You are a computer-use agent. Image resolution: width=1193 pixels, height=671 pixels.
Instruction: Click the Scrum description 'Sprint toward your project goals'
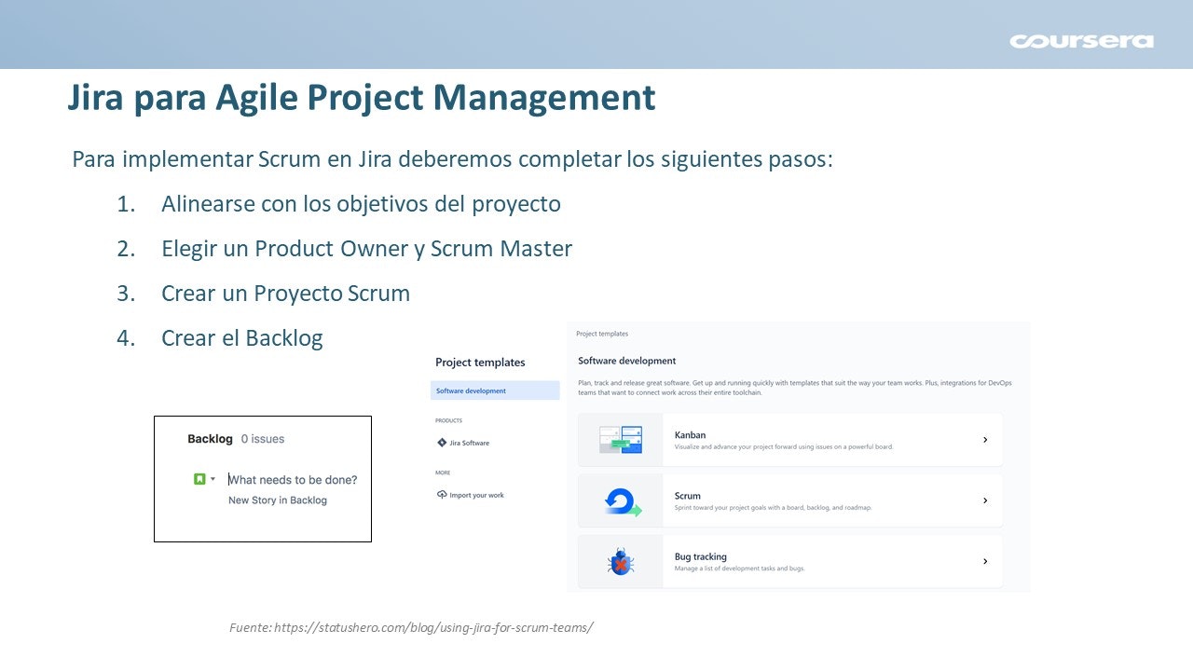(774, 508)
